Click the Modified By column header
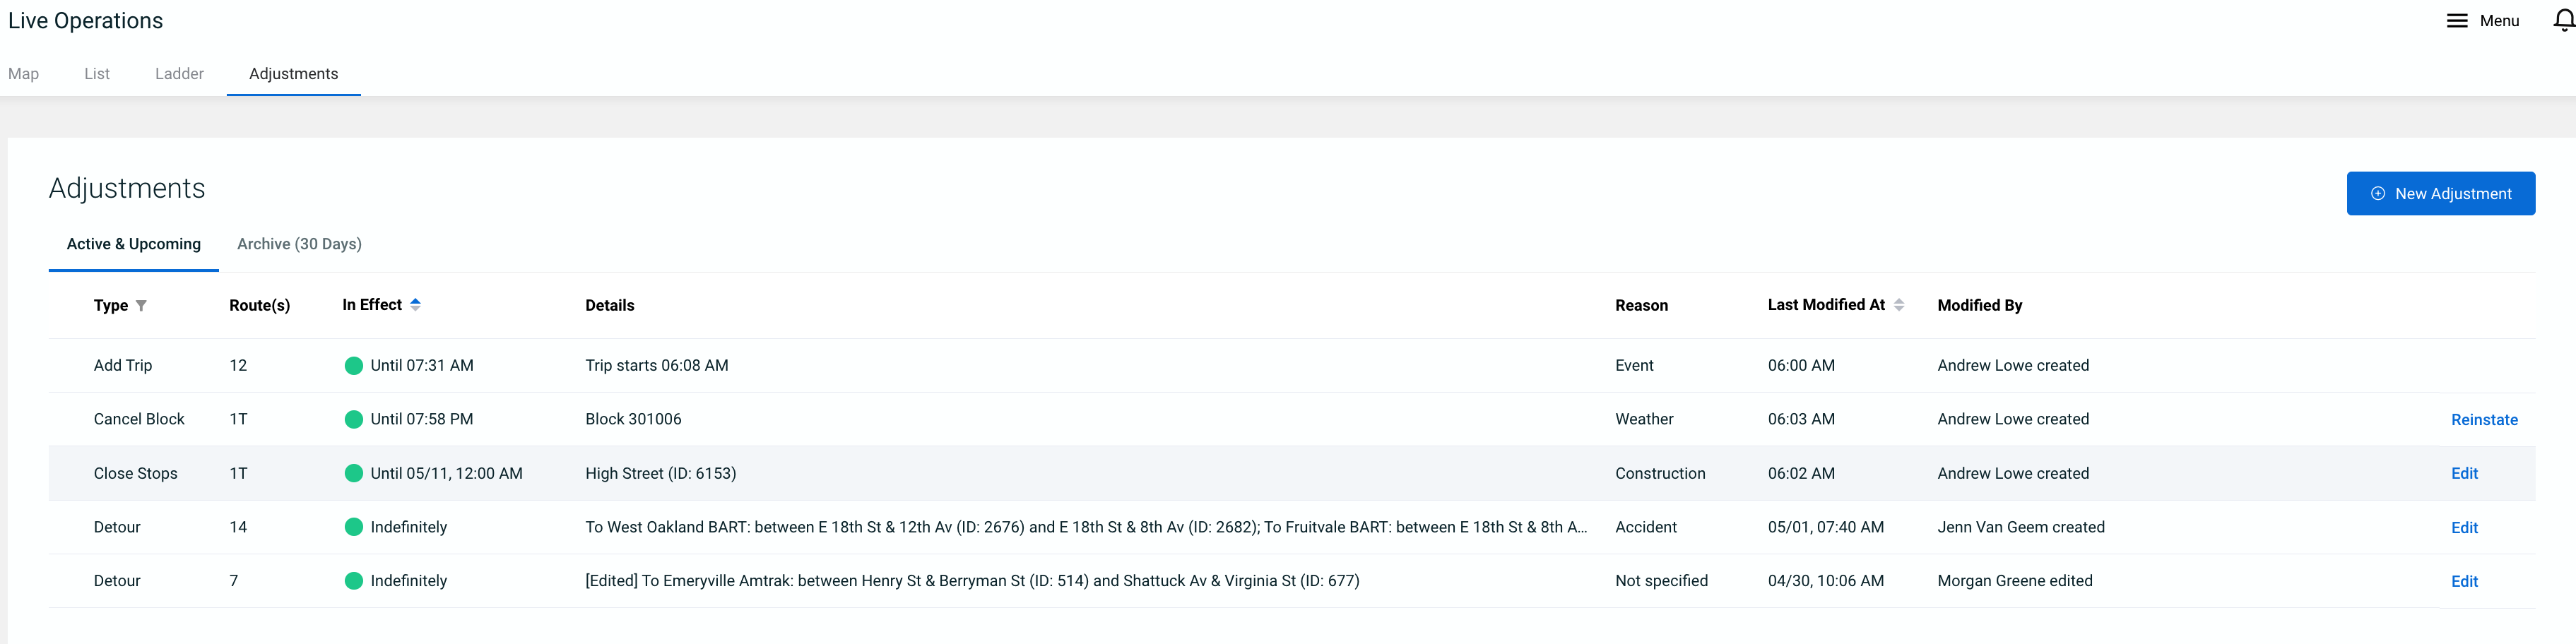2576x644 pixels. (1979, 306)
